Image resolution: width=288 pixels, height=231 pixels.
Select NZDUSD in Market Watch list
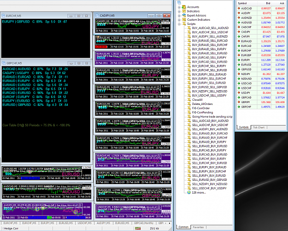pyautogui.click(x=262, y=79)
